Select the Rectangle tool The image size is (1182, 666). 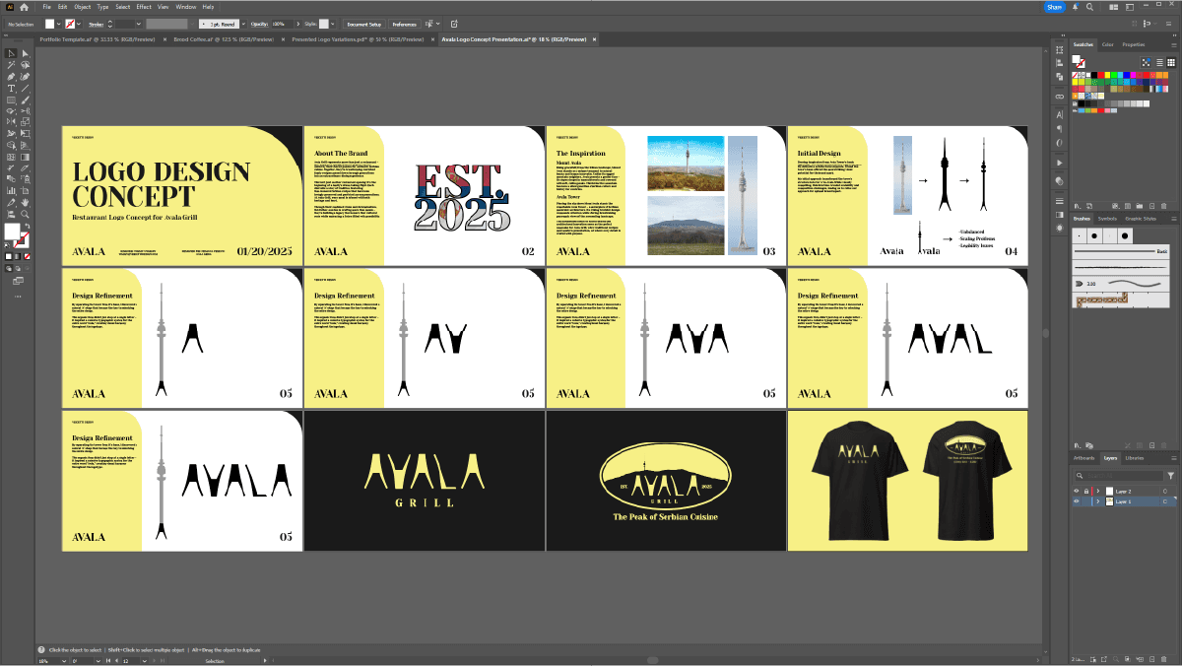(12, 100)
